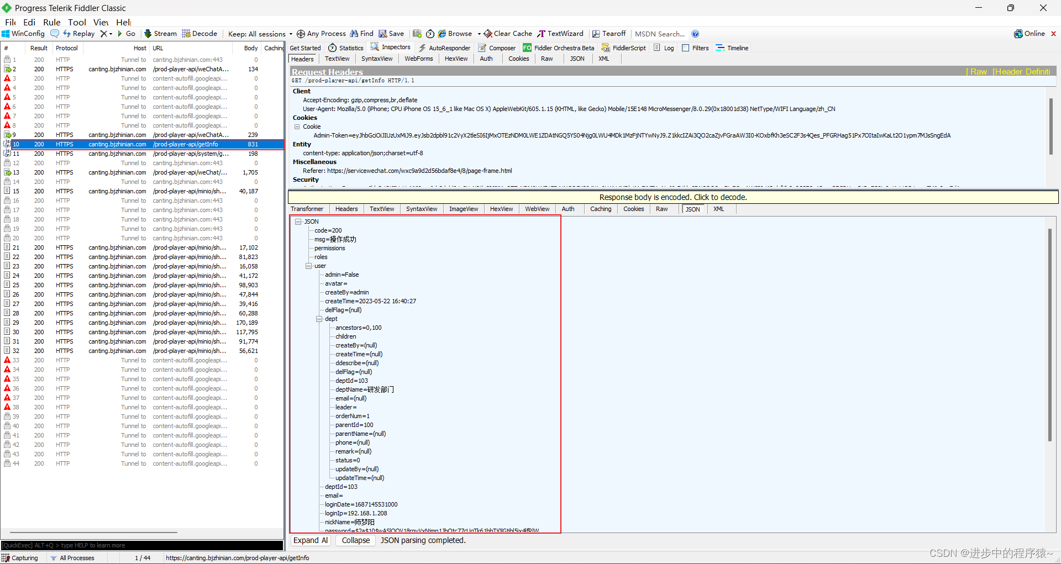Open the AutoResponder tab

444,48
